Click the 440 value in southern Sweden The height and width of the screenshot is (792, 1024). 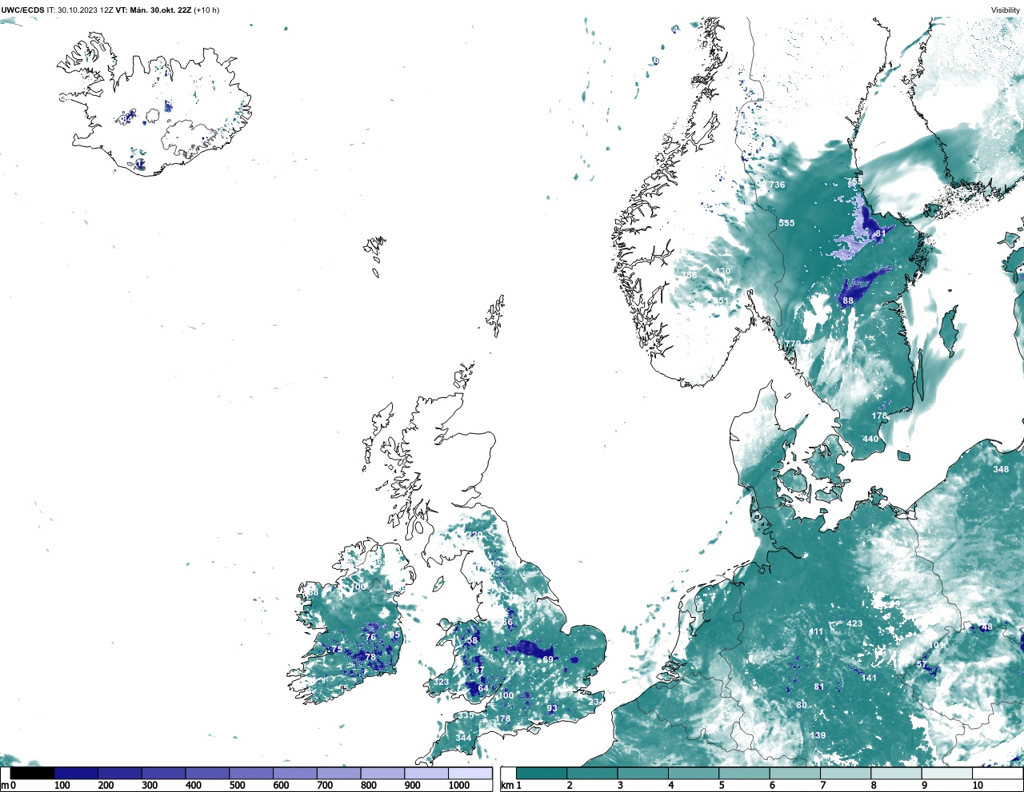pyautogui.click(x=870, y=439)
